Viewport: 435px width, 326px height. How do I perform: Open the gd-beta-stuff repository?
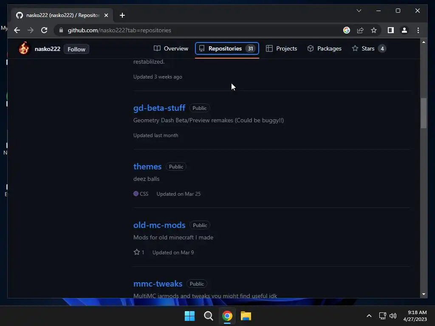(x=159, y=108)
